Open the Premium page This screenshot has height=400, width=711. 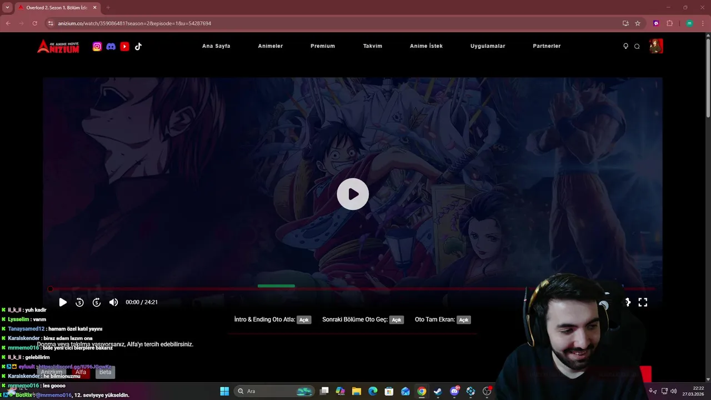point(323,46)
